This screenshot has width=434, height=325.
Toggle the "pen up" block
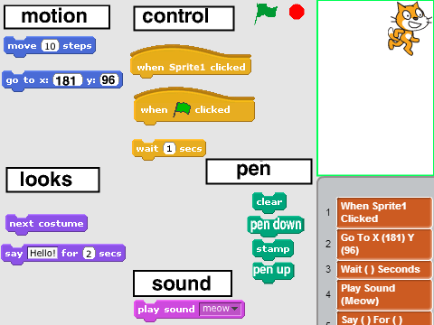(x=273, y=272)
